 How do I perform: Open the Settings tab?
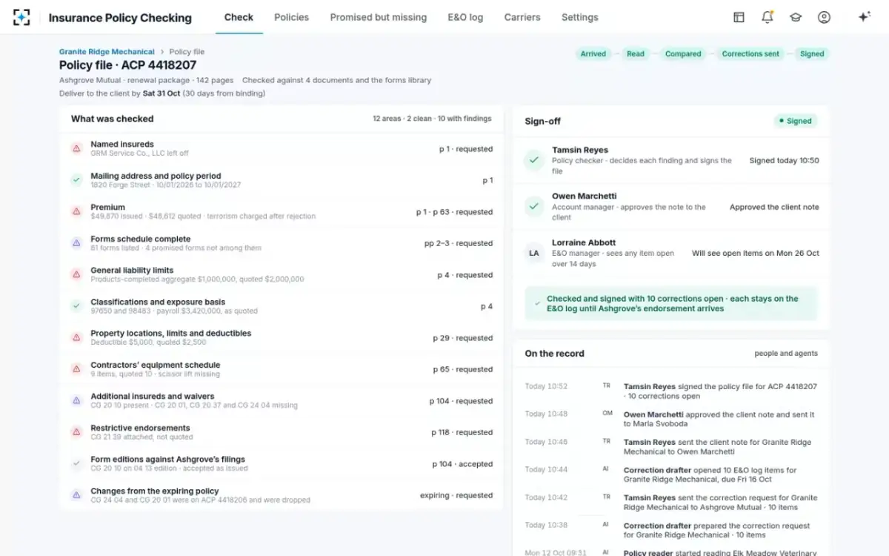(580, 17)
